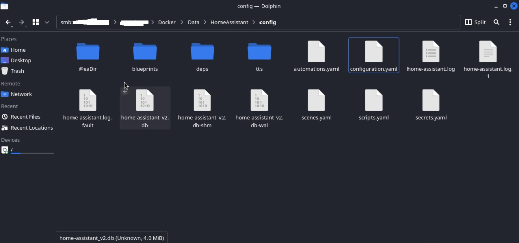Open Desktop in Places sidebar
Image resolution: width=519 pixels, height=243 pixels.
(x=21, y=60)
